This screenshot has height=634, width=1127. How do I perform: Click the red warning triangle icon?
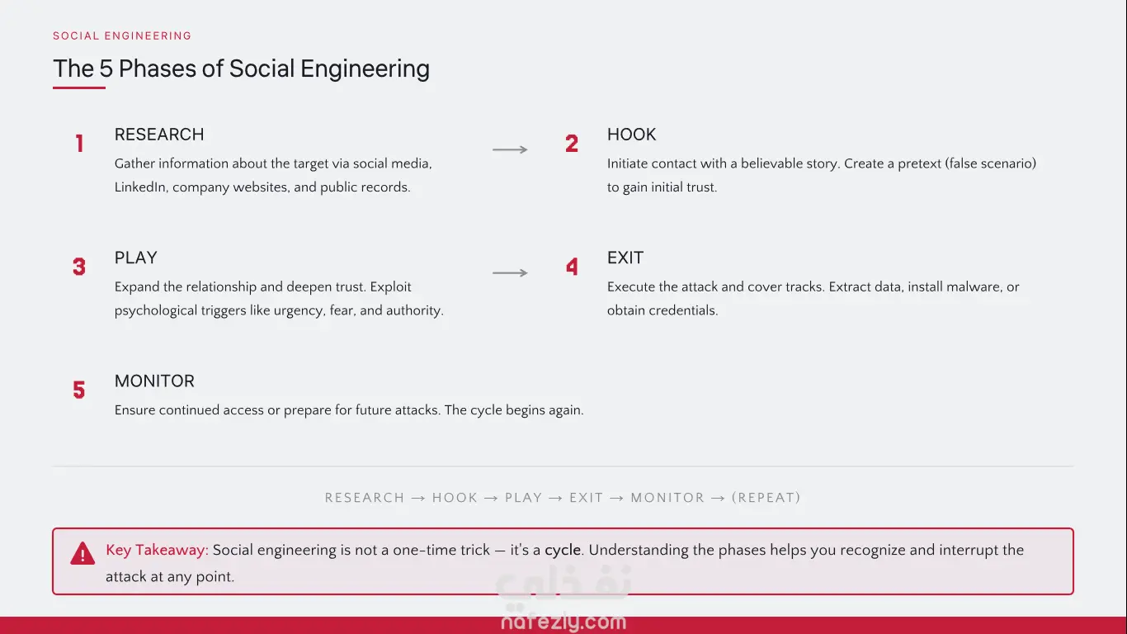pos(83,553)
